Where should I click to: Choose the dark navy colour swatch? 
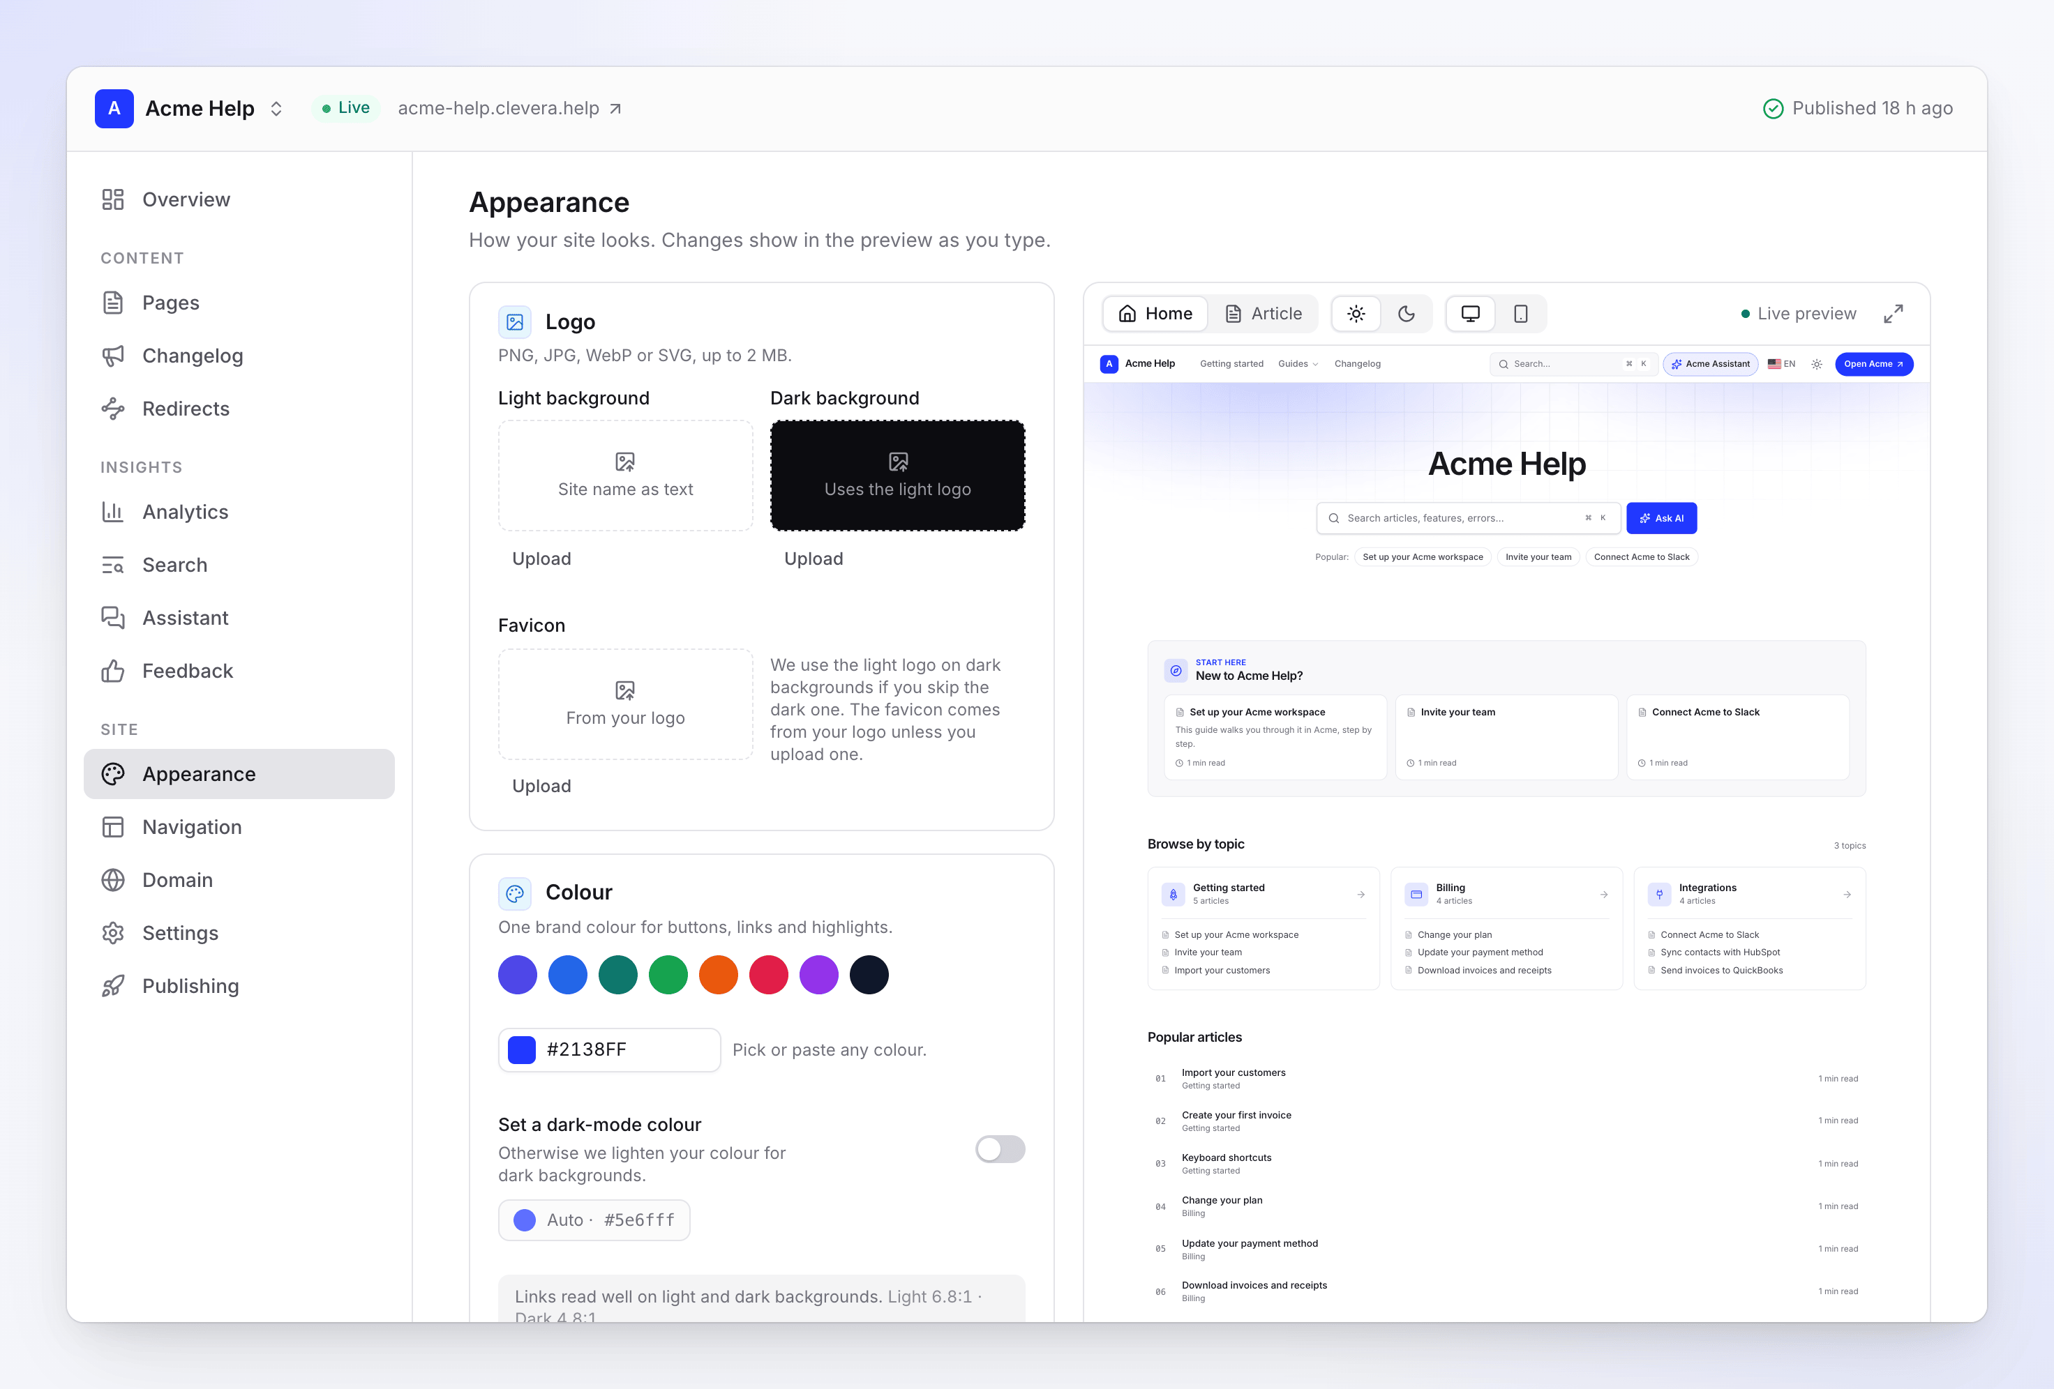869,975
